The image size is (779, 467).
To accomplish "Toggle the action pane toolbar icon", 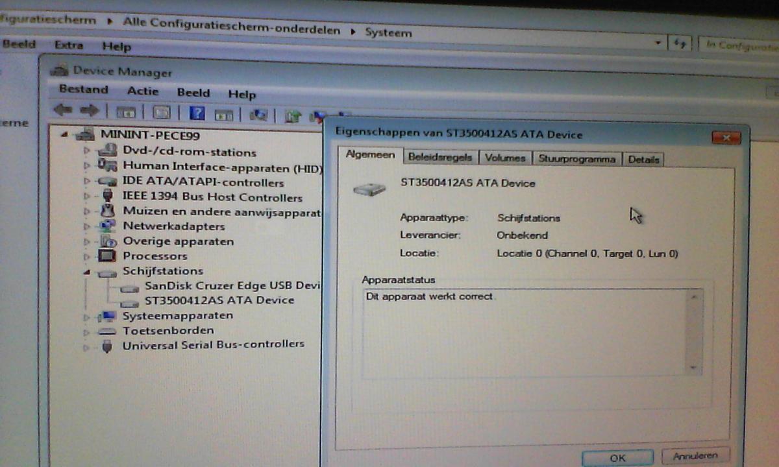I will tap(224, 115).
